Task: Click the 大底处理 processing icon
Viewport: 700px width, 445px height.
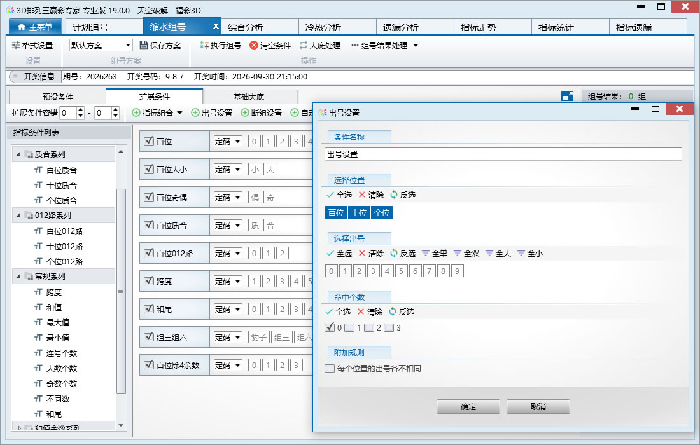Action: [304, 46]
